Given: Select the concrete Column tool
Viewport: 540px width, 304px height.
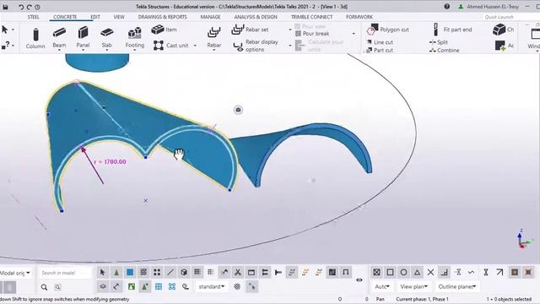Looking at the screenshot, I should (x=35, y=39).
